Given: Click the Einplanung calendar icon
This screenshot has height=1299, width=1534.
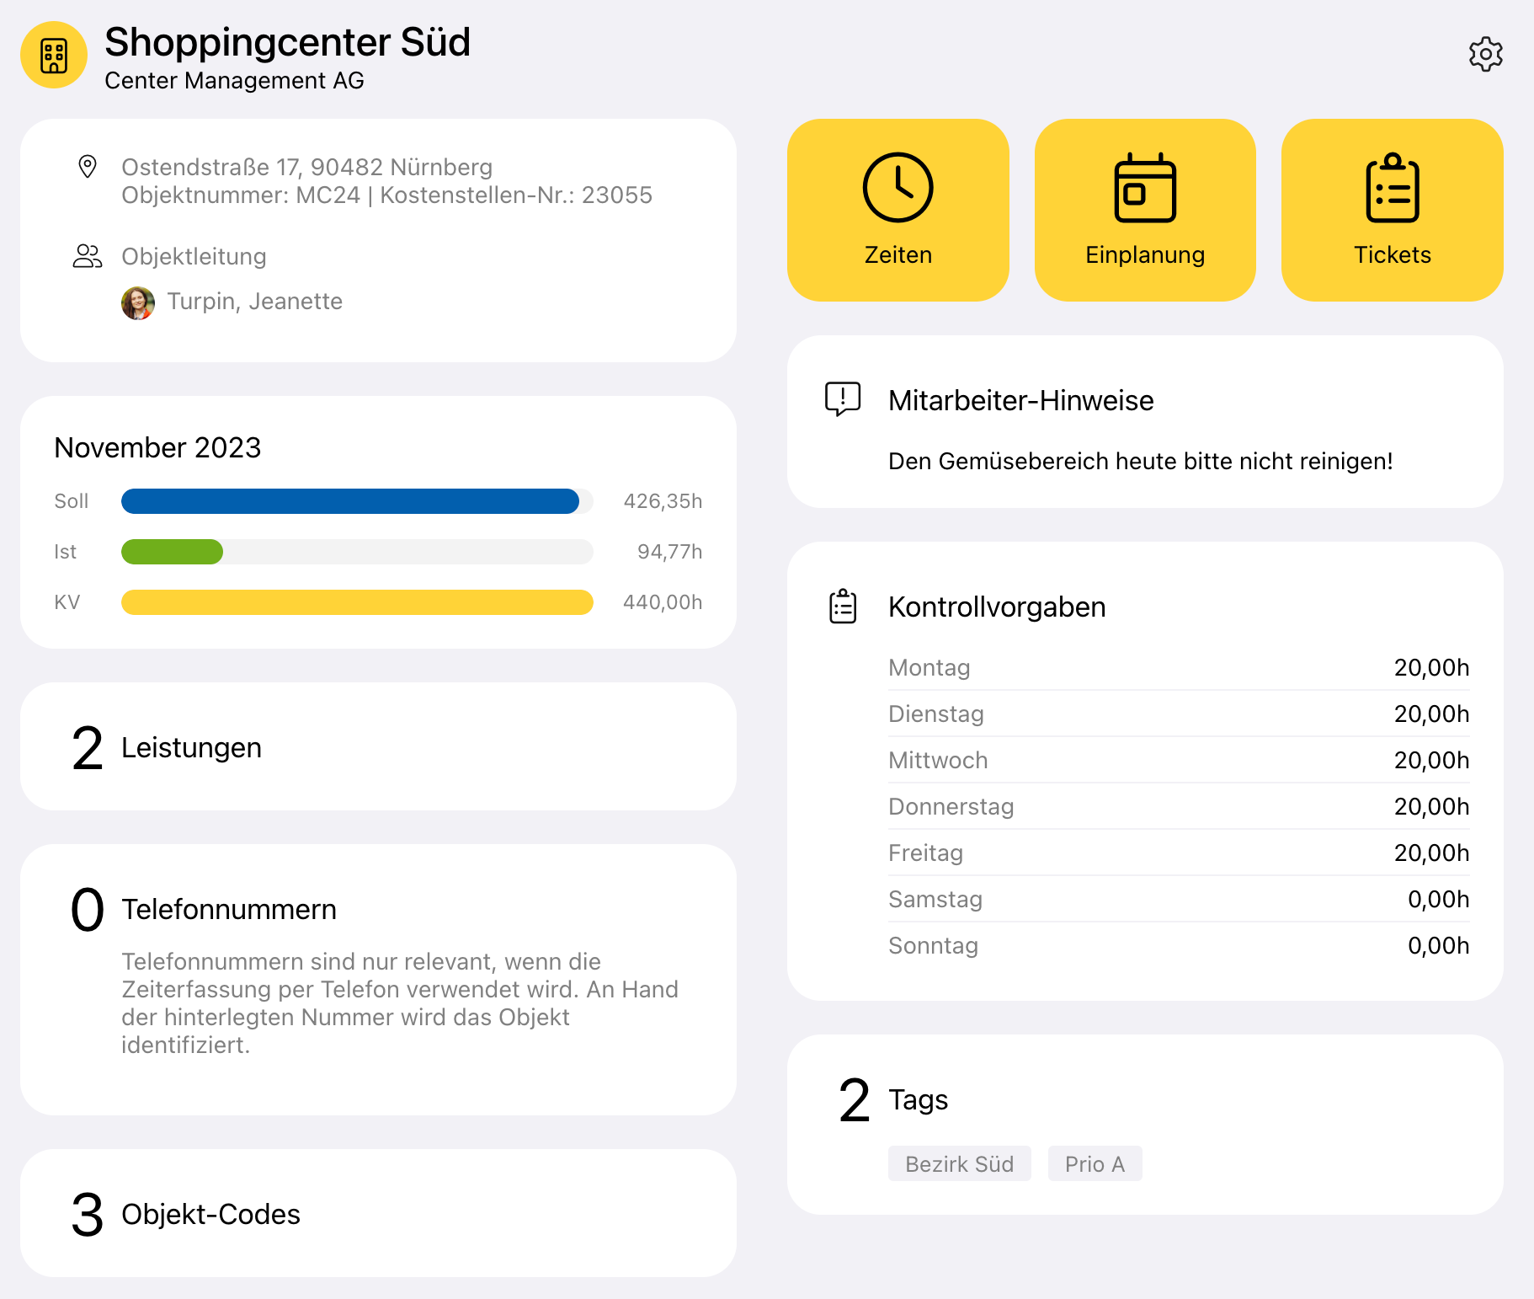Looking at the screenshot, I should (1144, 188).
